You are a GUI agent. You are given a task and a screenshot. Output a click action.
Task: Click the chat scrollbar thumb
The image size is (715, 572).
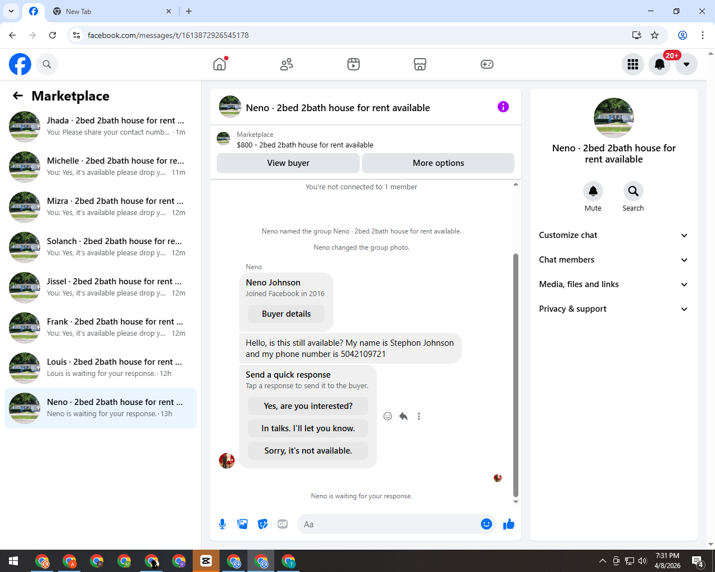[516, 375]
